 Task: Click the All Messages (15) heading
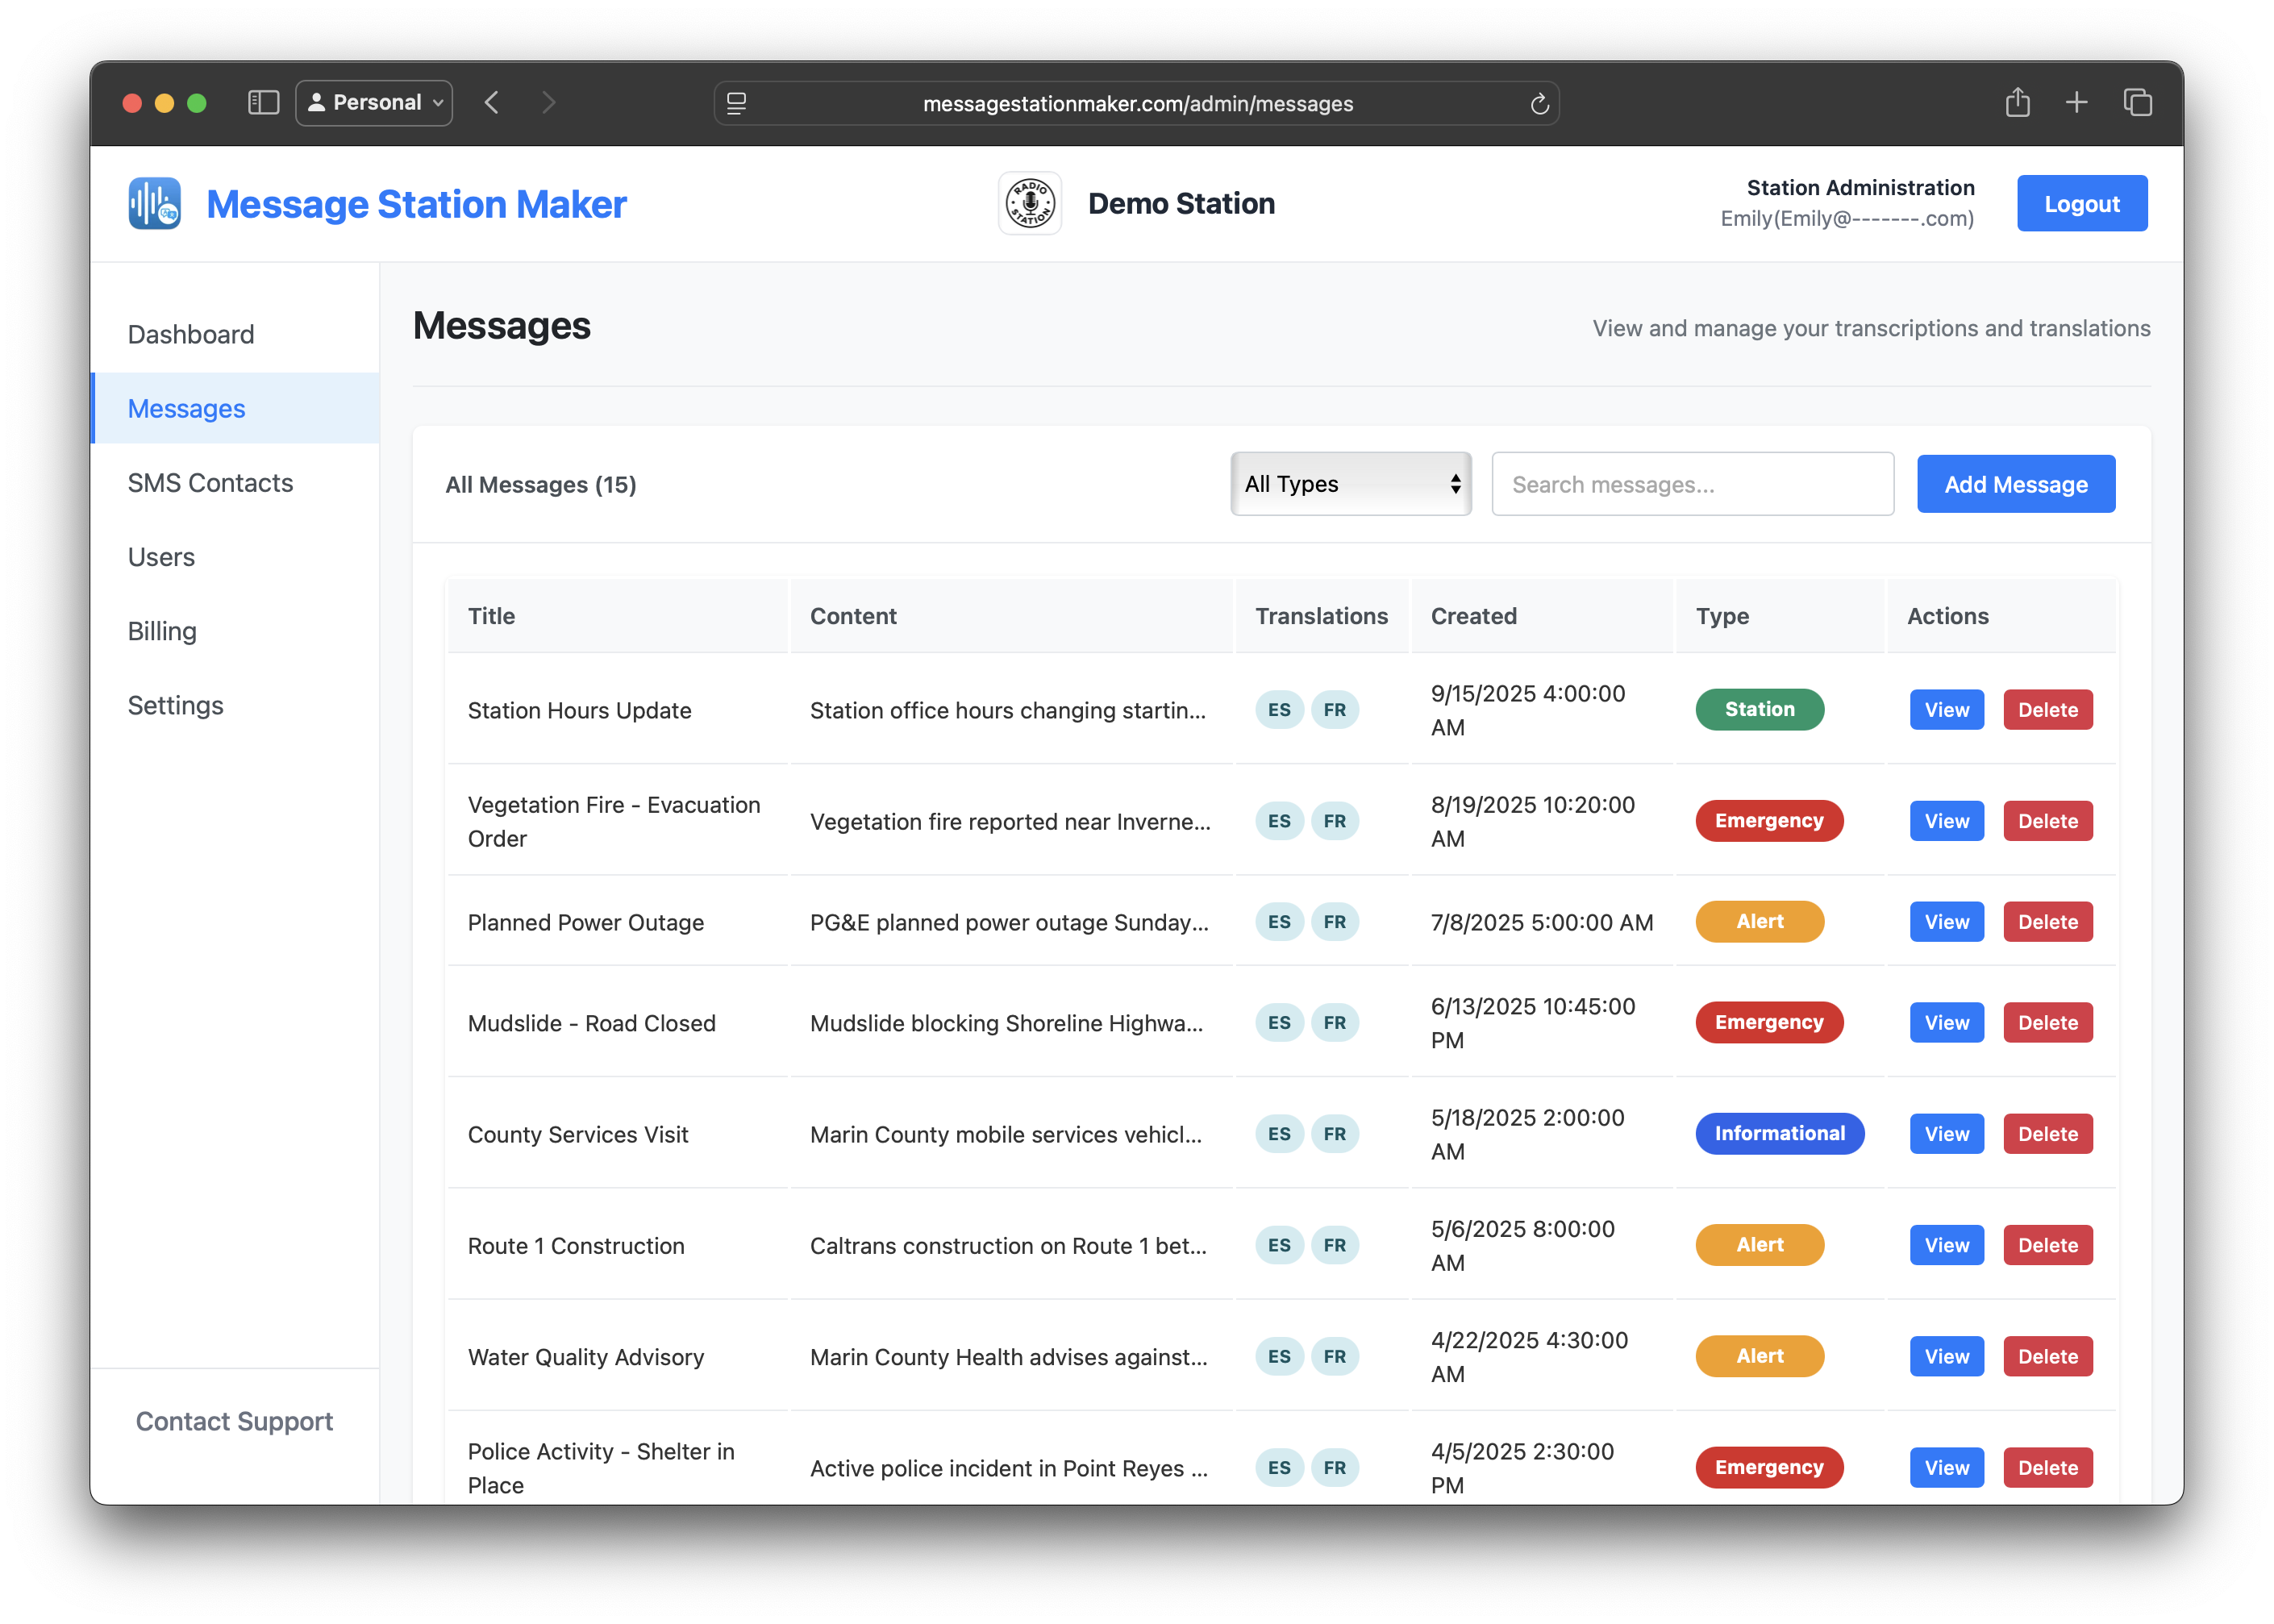(540, 484)
